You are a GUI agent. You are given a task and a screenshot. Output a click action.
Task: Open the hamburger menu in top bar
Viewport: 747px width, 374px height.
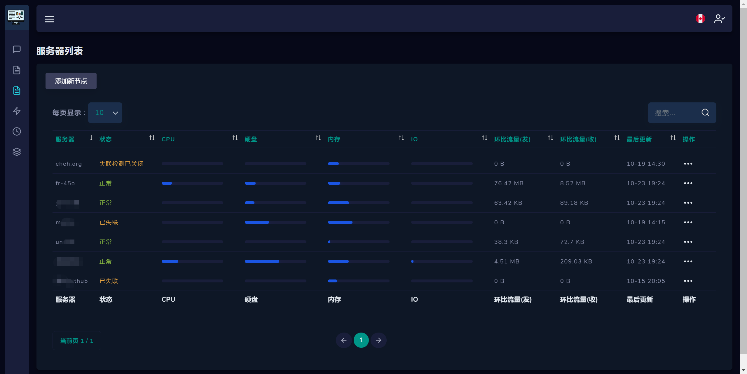49,19
